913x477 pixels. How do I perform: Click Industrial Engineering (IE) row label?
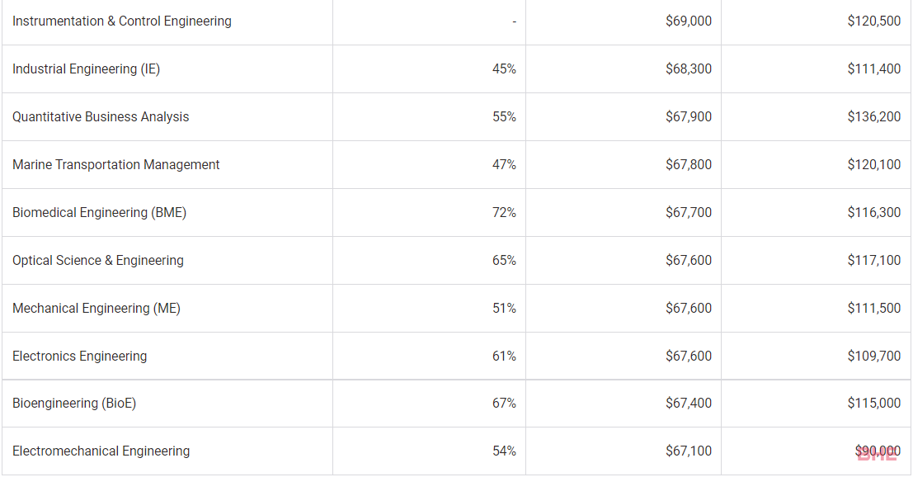pos(86,68)
